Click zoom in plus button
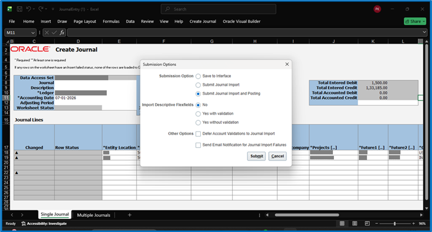432x232 pixels. coord(414,224)
